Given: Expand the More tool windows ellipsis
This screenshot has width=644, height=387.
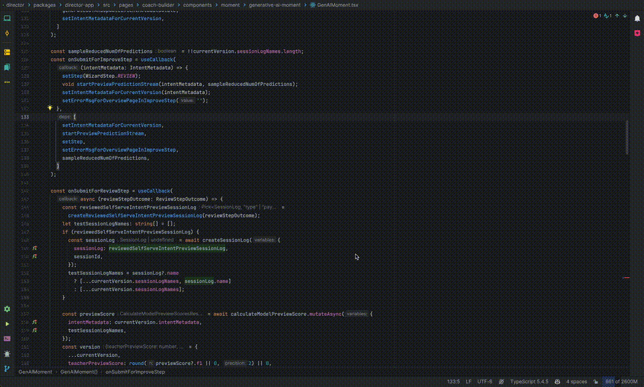Looking at the screenshot, I should [7, 82].
